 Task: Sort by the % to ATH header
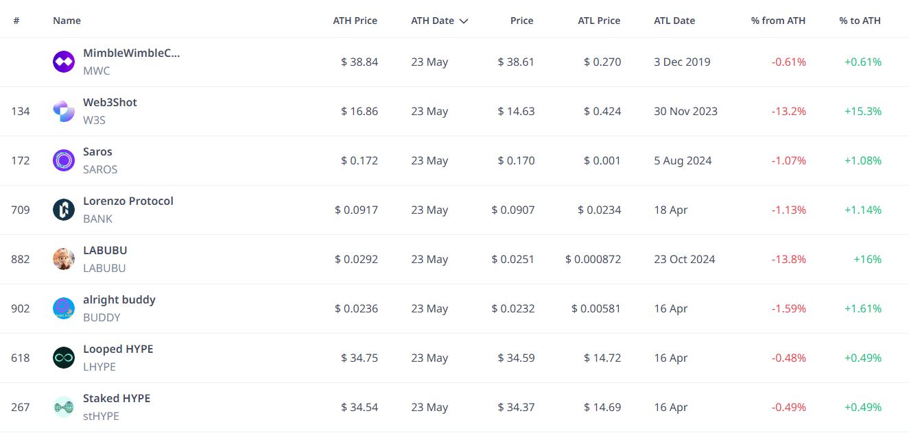(860, 21)
